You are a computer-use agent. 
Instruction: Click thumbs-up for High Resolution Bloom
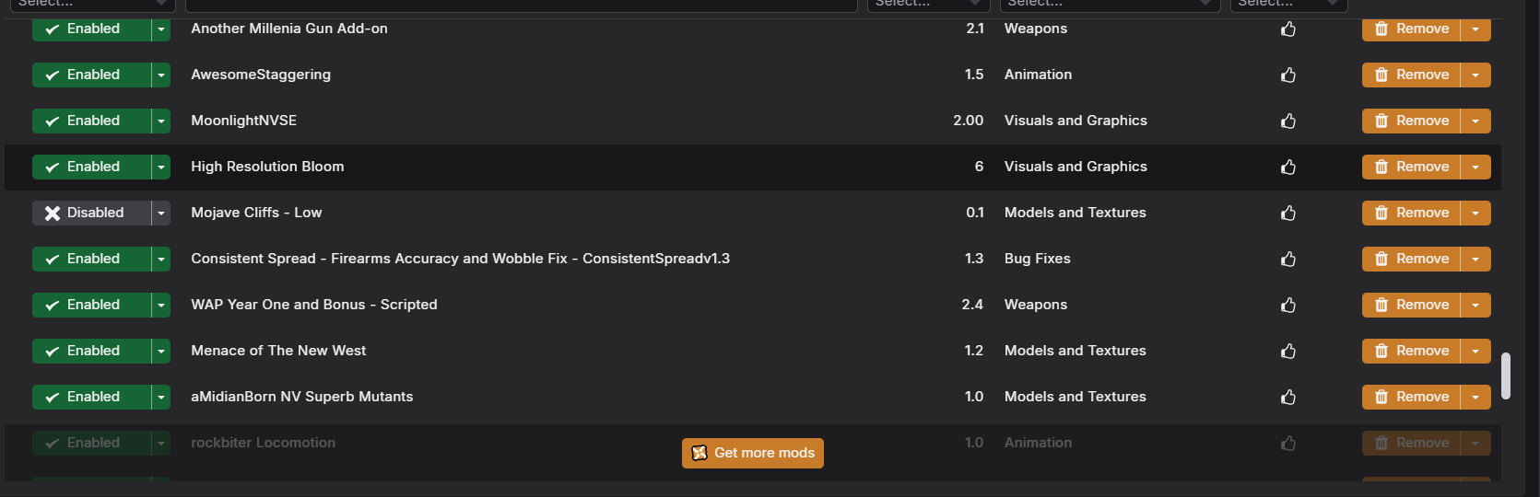point(1288,167)
